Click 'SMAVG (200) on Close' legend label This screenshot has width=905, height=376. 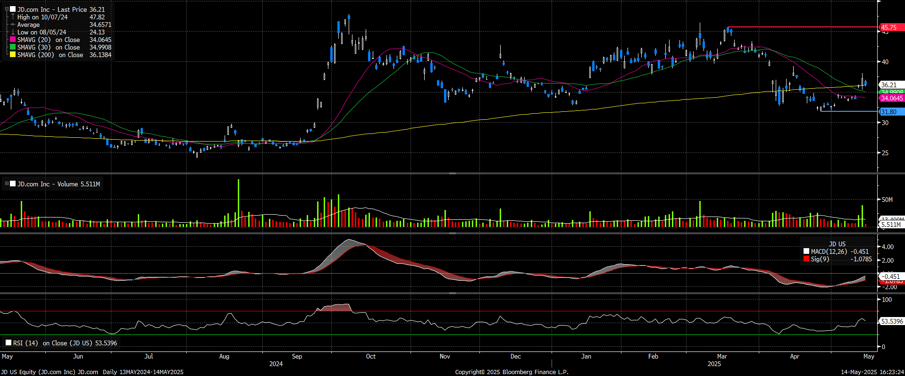(50, 55)
